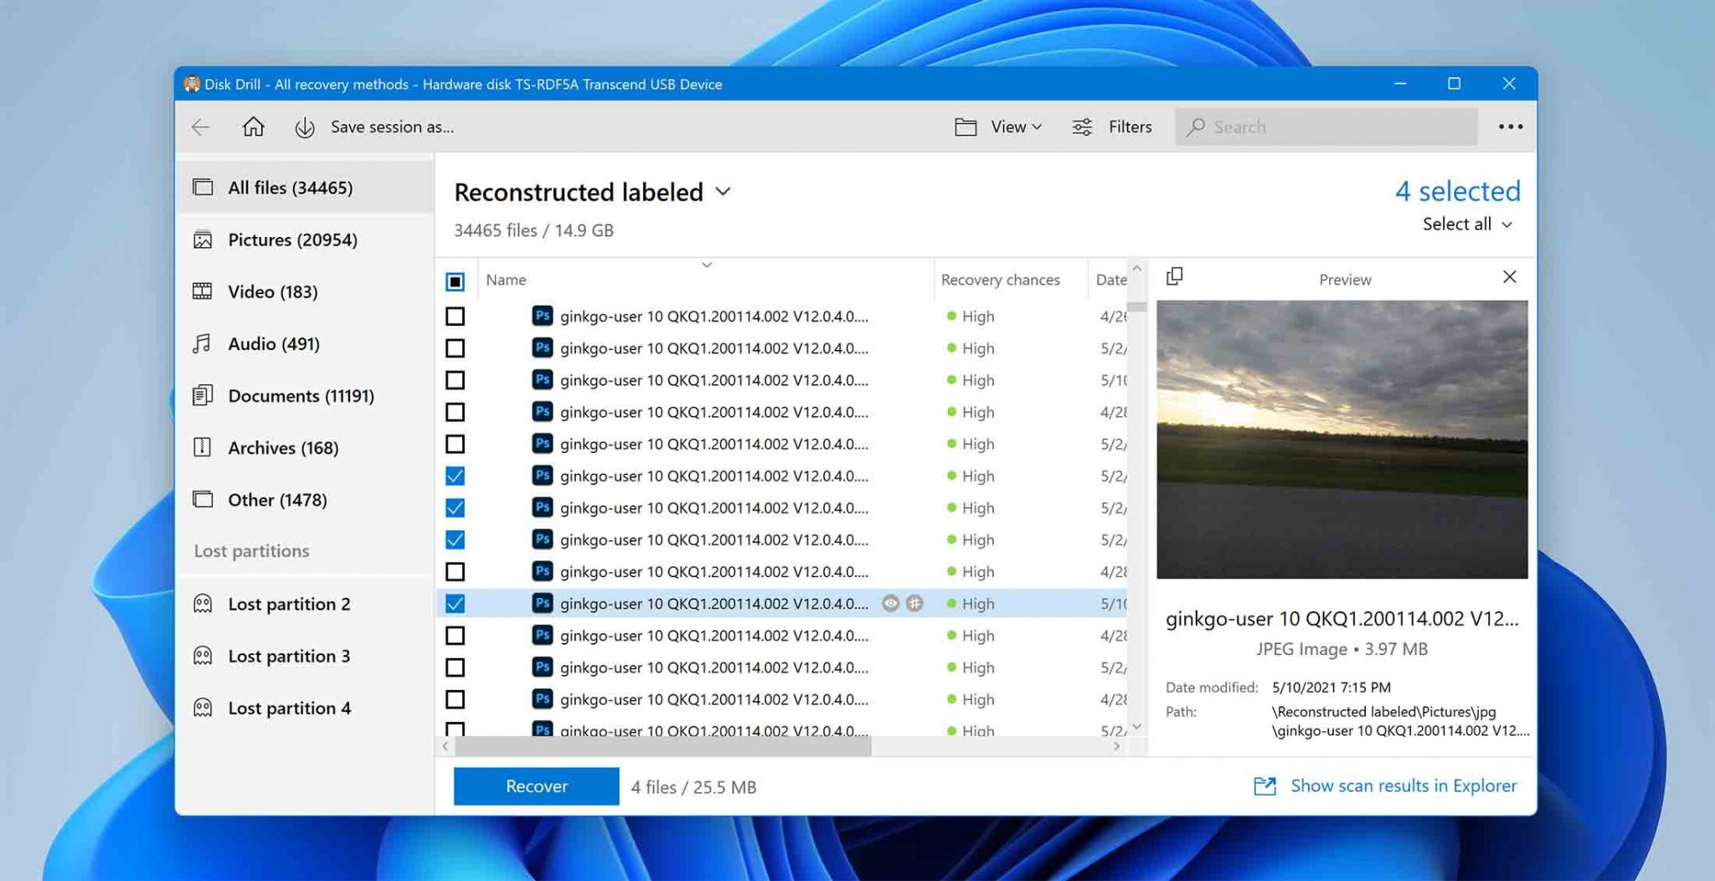Click the Photoshop file icon in highlighted row
Viewport: 1715px width, 881px height.
(542, 603)
